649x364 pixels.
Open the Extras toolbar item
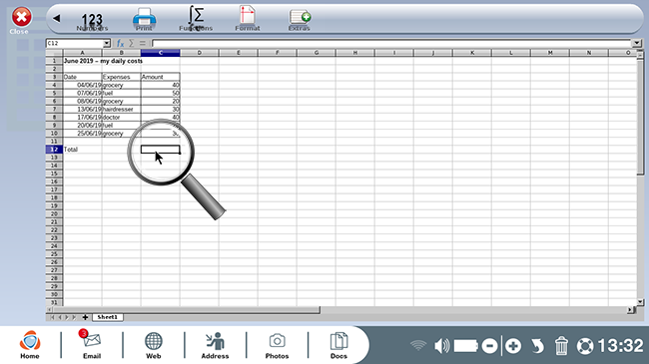click(x=300, y=20)
